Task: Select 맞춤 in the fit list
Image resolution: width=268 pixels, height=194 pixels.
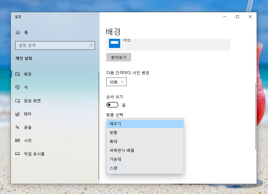Action: (x=145, y=133)
